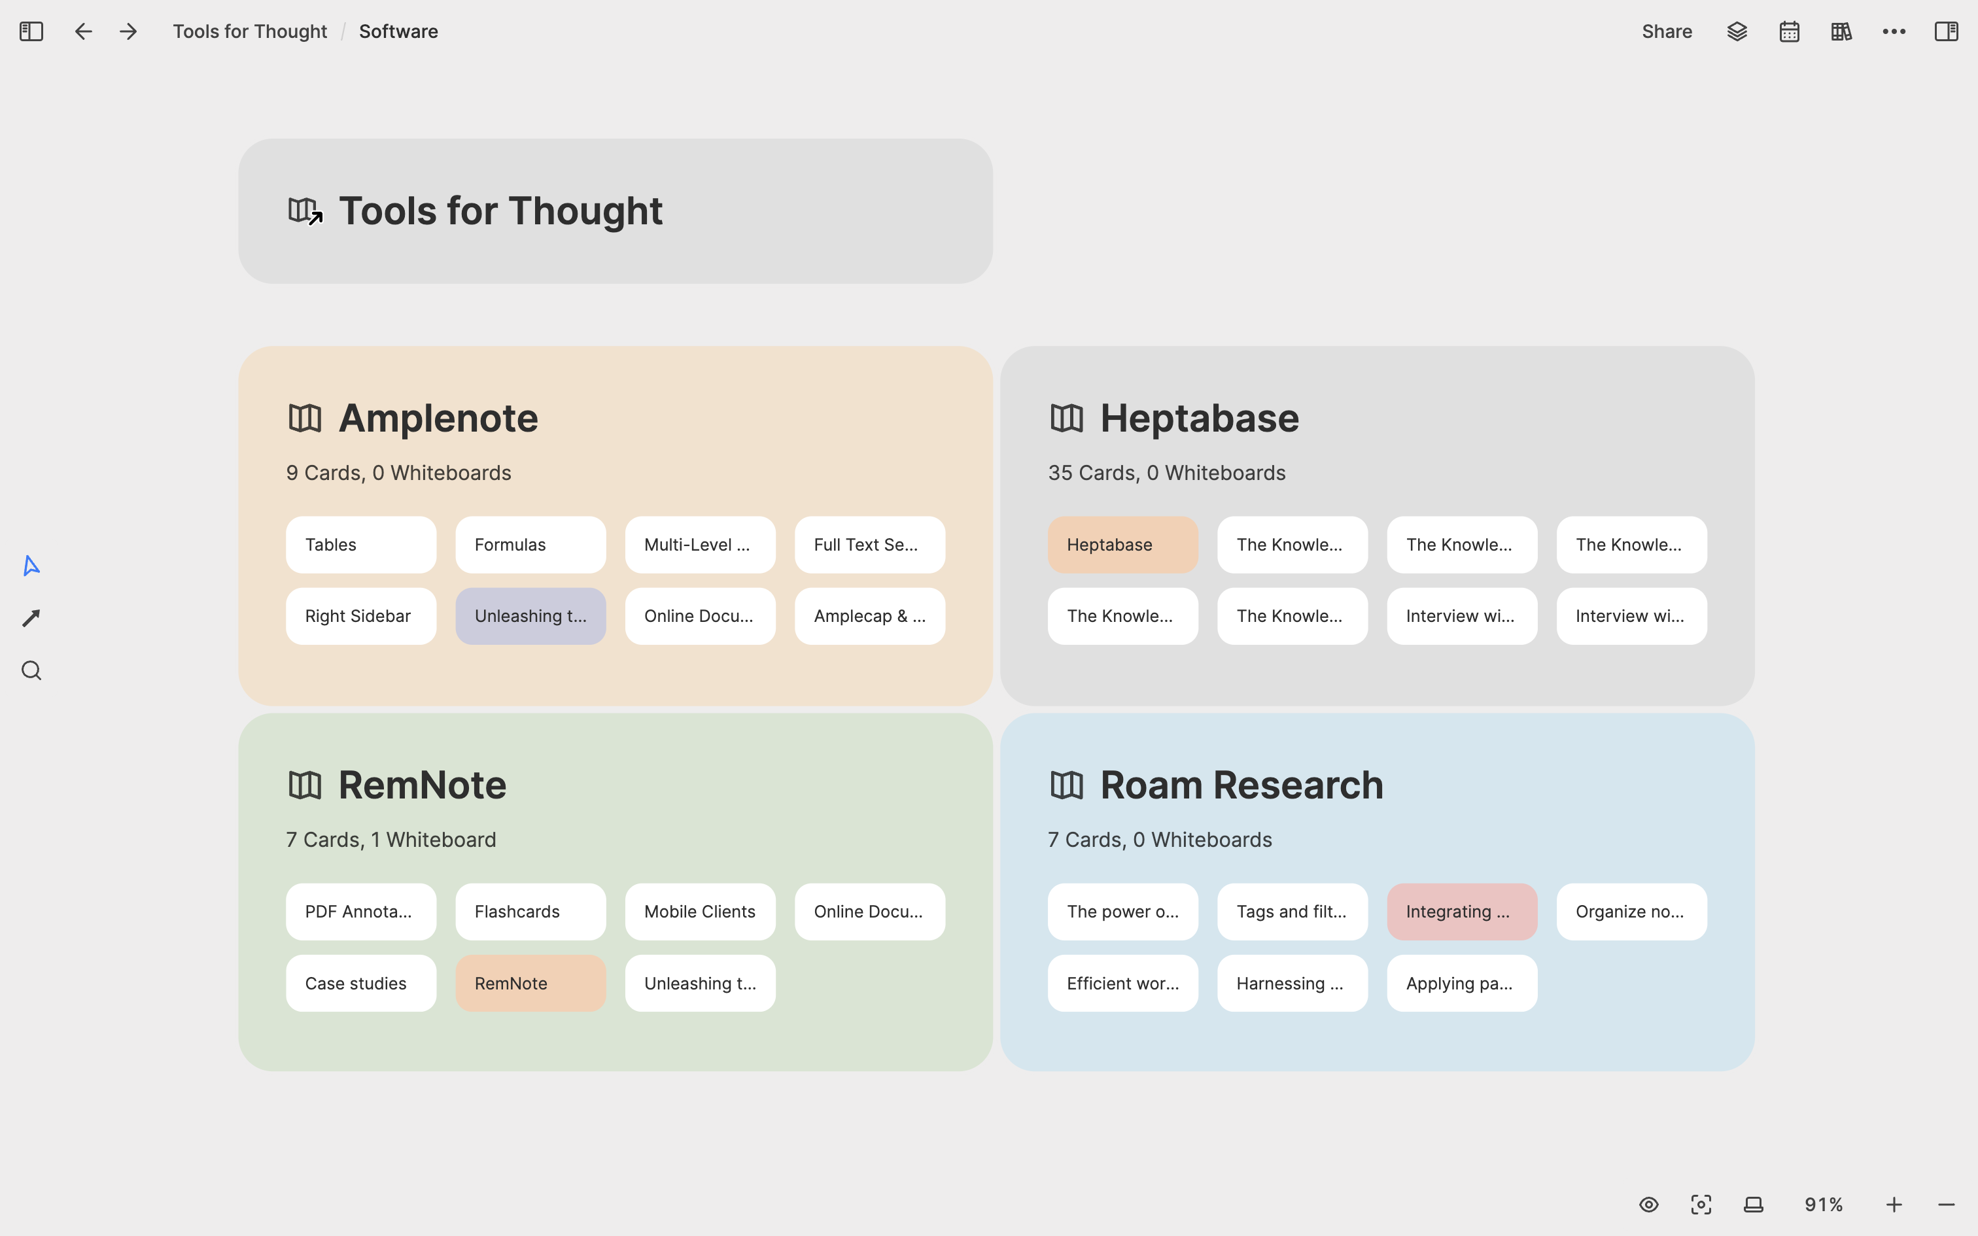Toggle the display mode control
This screenshot has width=1978, height=1236.
pos(1752,1204)
